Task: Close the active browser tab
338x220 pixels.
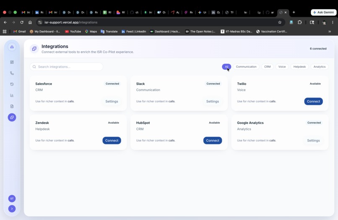Action: (x=286, y=13)
